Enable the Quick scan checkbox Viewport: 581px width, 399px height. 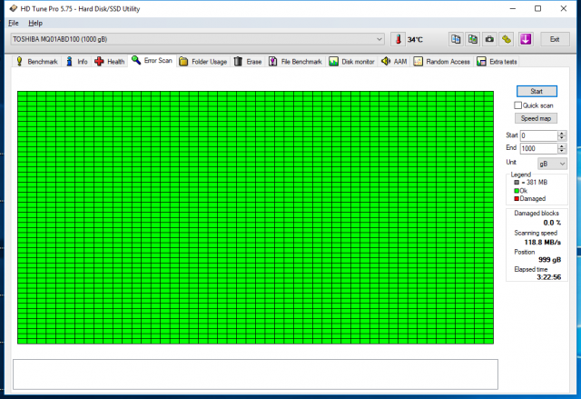coord(518,105)
